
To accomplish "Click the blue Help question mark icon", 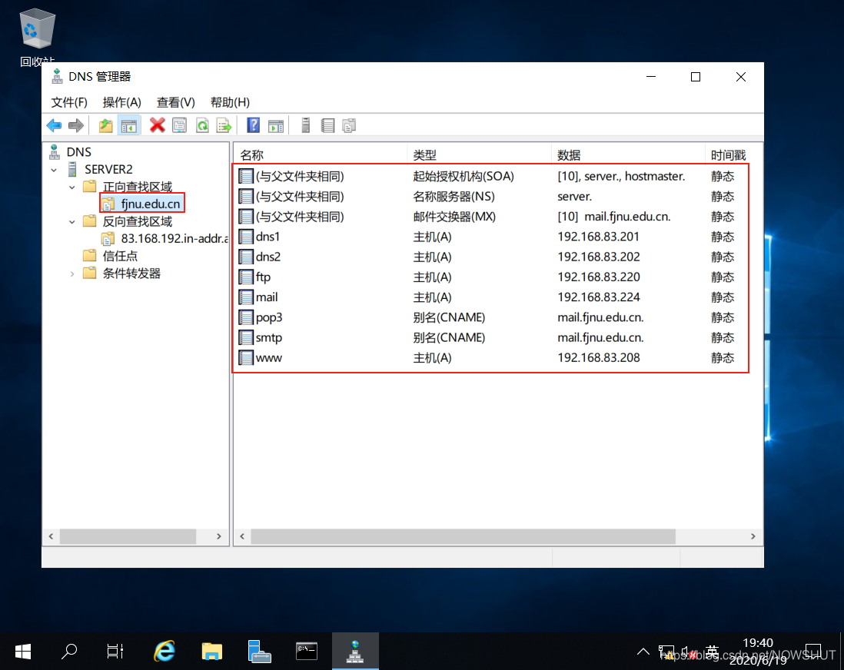I will 253,125.
